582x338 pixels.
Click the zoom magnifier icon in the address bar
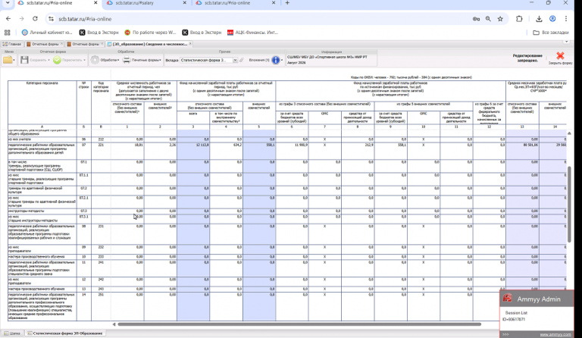coord(488,18)
